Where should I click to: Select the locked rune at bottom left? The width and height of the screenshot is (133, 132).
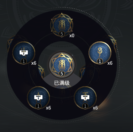tap(38, 98)
